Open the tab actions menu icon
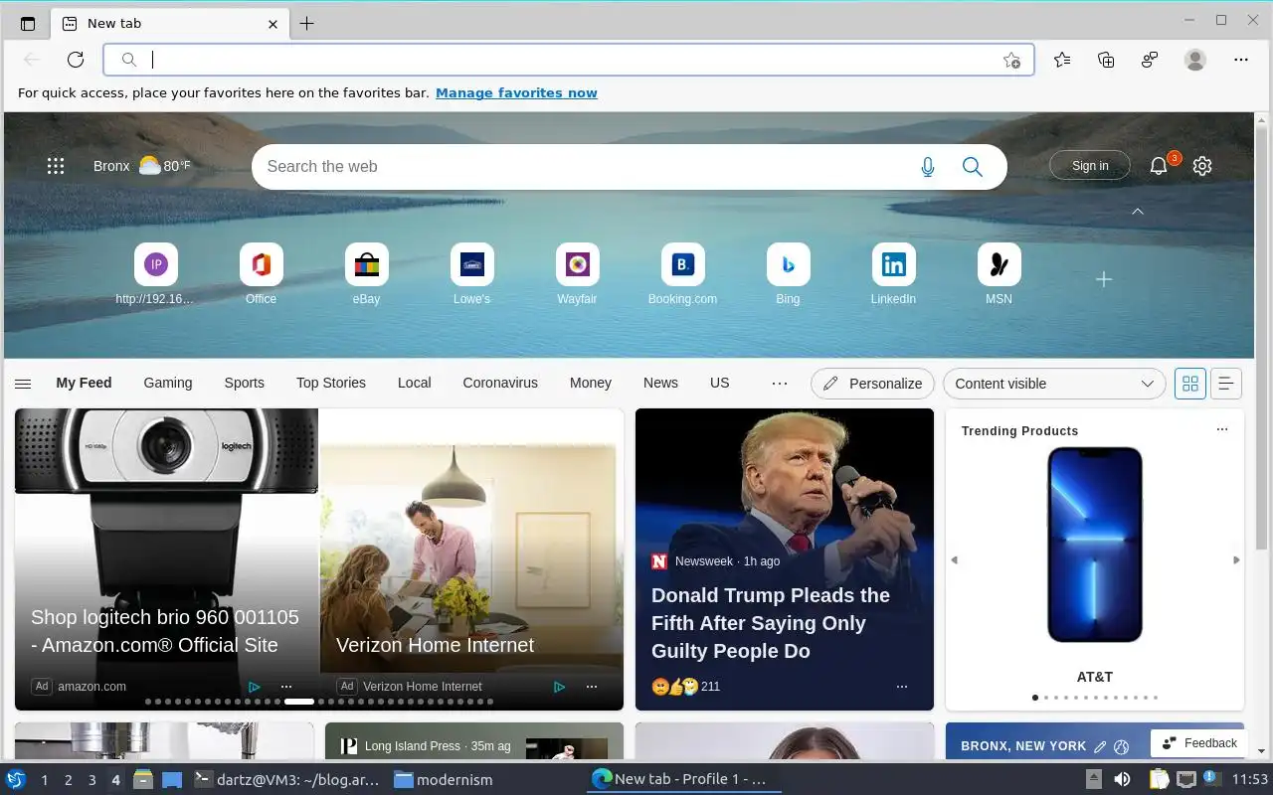Screen dimensions: 1273x795 [x=28, y=24]
